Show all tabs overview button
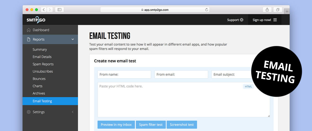The width and height of the screenshot is (312, 131). pos(278,9)
